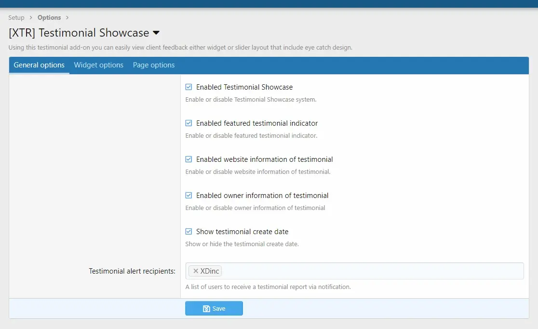Click hint 'Show or hide the testimonial create date.'
Screen dimensions: 538x329
[242, 244]
